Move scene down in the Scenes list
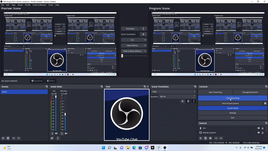The height and width of the screenshot is (151, 268). (19, 138)
